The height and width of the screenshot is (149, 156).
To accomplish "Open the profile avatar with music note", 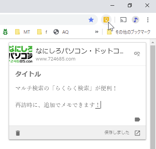I will point(136,20).
